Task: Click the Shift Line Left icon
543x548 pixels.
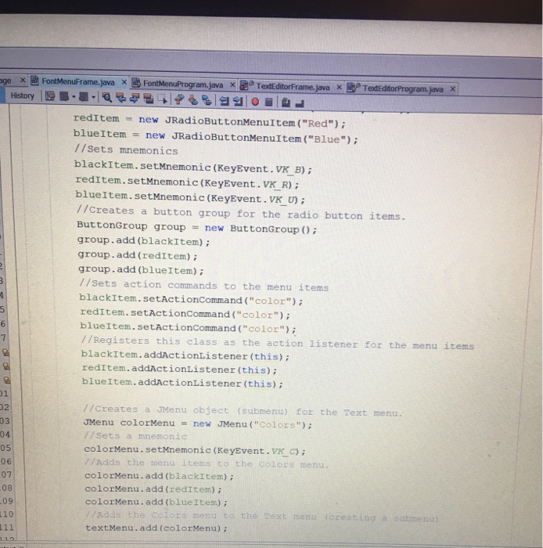Action: pos(224,101)
